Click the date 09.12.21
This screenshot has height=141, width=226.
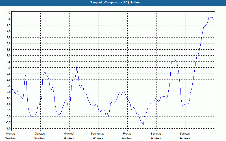(98, 138)
